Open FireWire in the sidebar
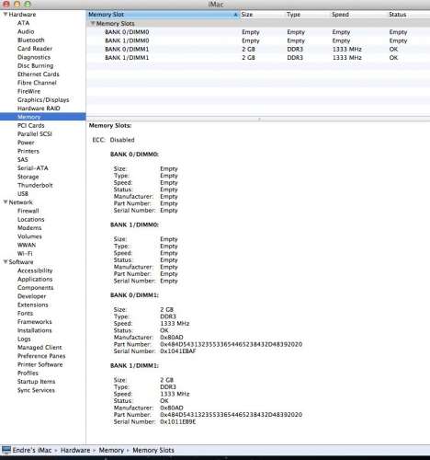This screenshot has height=460, width=430. [x=28, y=91]
